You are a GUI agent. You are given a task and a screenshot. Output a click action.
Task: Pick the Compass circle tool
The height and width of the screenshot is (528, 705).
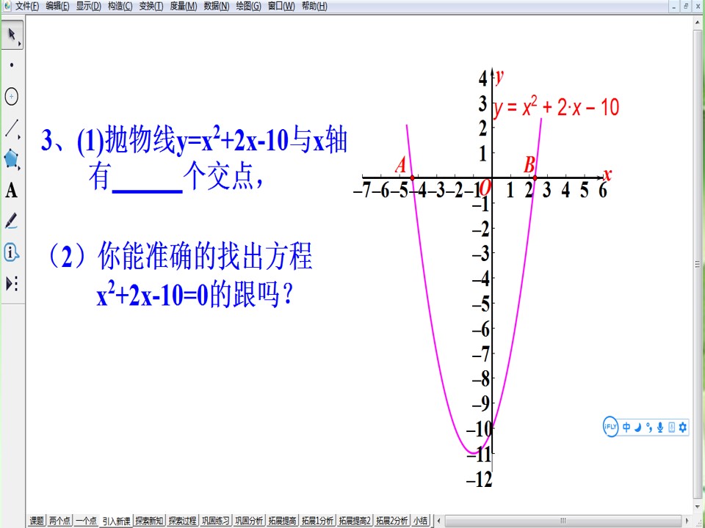[x=12, y=96]
